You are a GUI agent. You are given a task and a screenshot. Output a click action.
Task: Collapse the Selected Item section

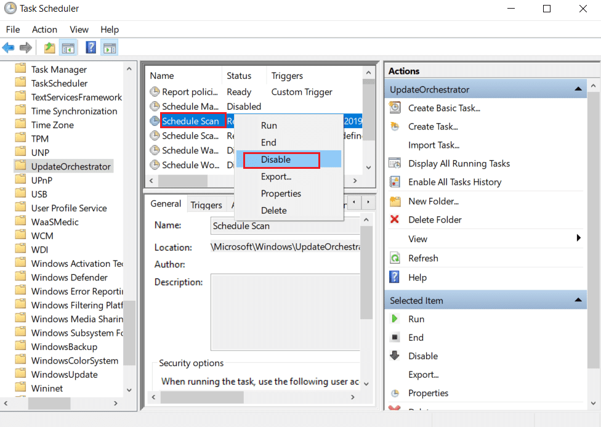coord(578,300)
